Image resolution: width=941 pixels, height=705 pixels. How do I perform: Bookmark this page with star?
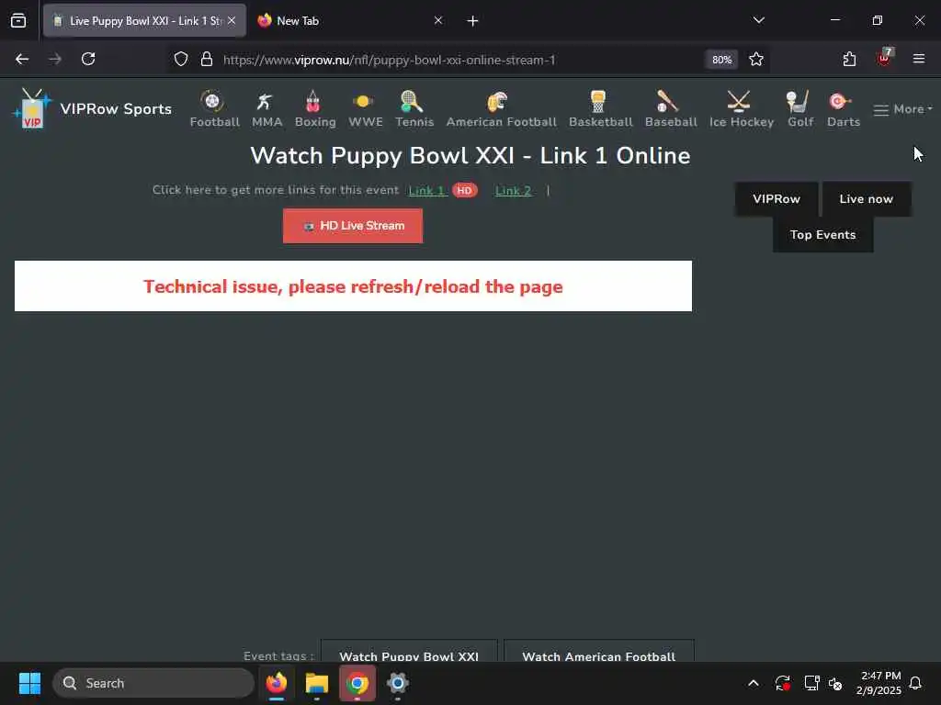click(x=756, y=59)
